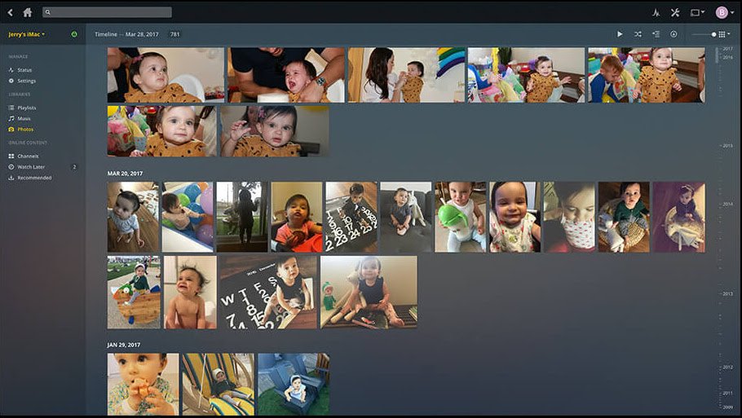The height and width of the screenshot is (418, 742).
Task: Jump to 2014 on the timeline scrubber
Action: 728,205
